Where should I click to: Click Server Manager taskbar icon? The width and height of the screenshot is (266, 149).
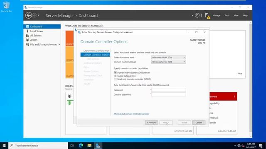coord(98,145)
